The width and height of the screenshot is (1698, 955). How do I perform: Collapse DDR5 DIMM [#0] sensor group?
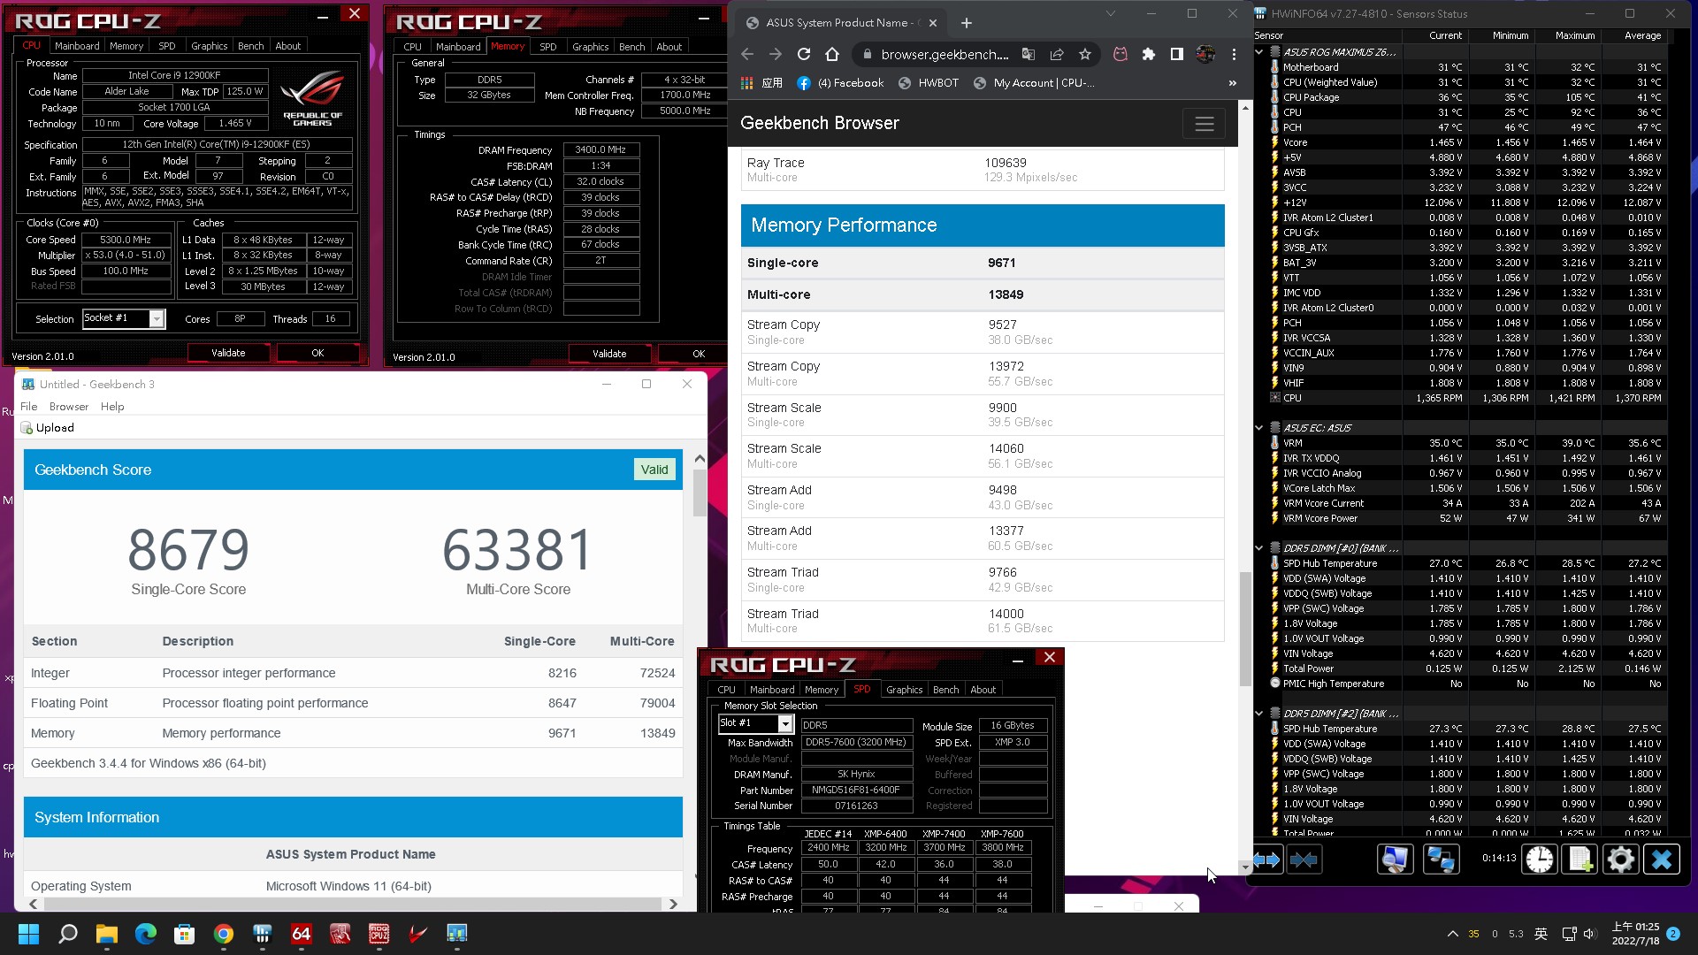click(x=1259, y=548)
